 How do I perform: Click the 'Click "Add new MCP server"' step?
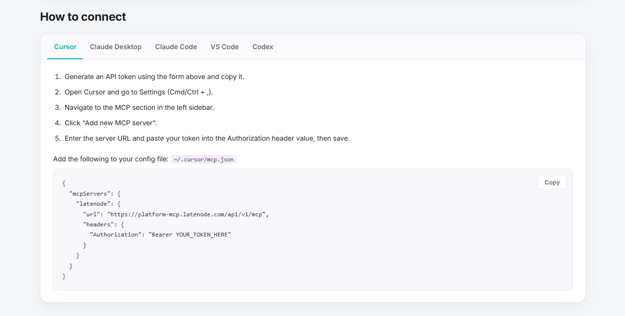(x=111, y=123)
